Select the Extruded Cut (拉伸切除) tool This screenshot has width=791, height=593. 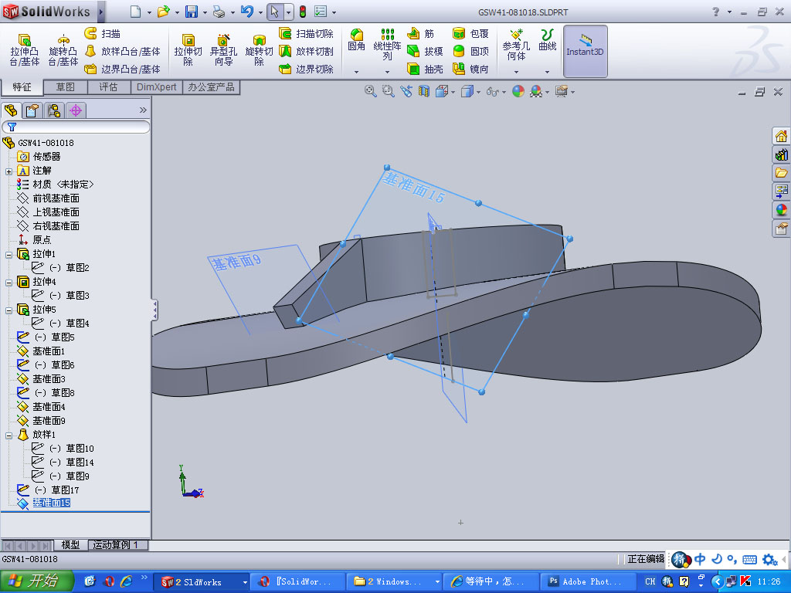coord(188,50)
